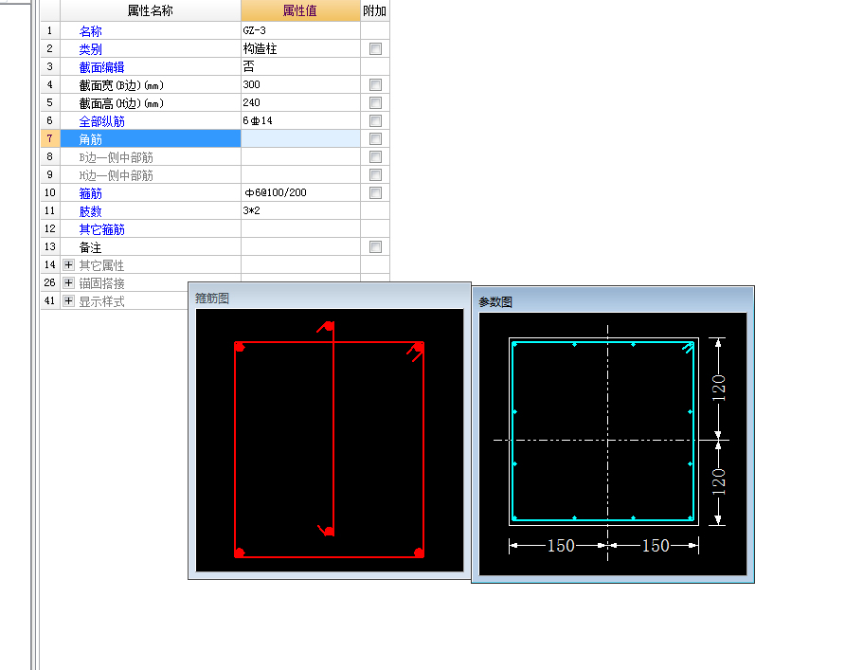This screenshot has height=670, width=845.
Task: Expand the 锚固搭接 group
Action: pos(68,283)
